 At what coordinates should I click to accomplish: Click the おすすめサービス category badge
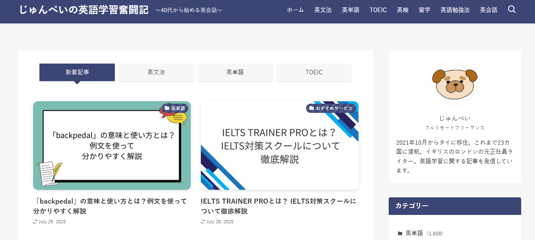(331, 108)
